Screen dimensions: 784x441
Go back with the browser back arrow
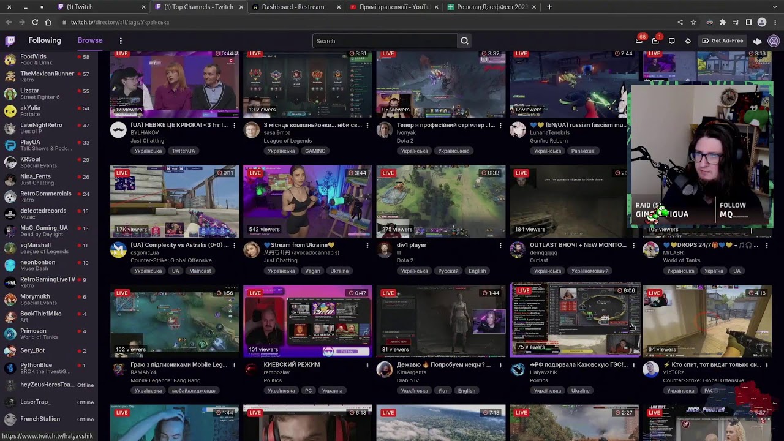click(x=9, y=22)
